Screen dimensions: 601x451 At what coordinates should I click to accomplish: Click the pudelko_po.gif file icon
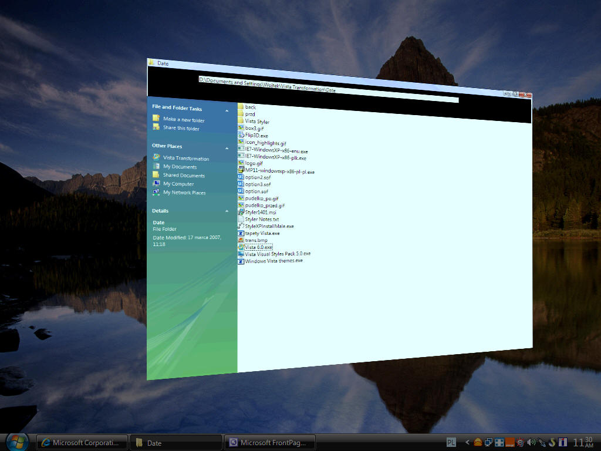pyautogui.click(x=241, y=198)
